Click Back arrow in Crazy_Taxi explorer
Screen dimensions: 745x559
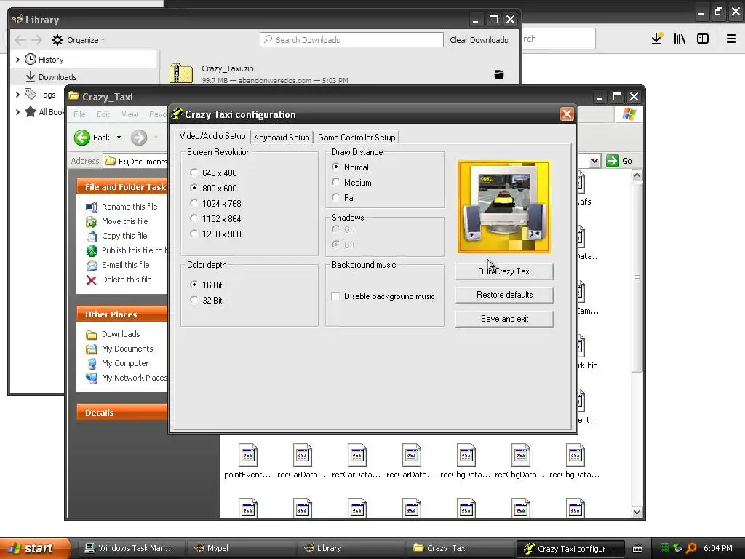82,138
